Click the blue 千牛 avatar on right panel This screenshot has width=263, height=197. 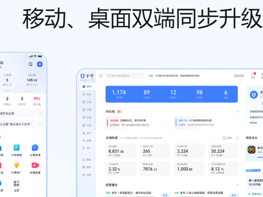pyautogui.click(x=253, y=95)
